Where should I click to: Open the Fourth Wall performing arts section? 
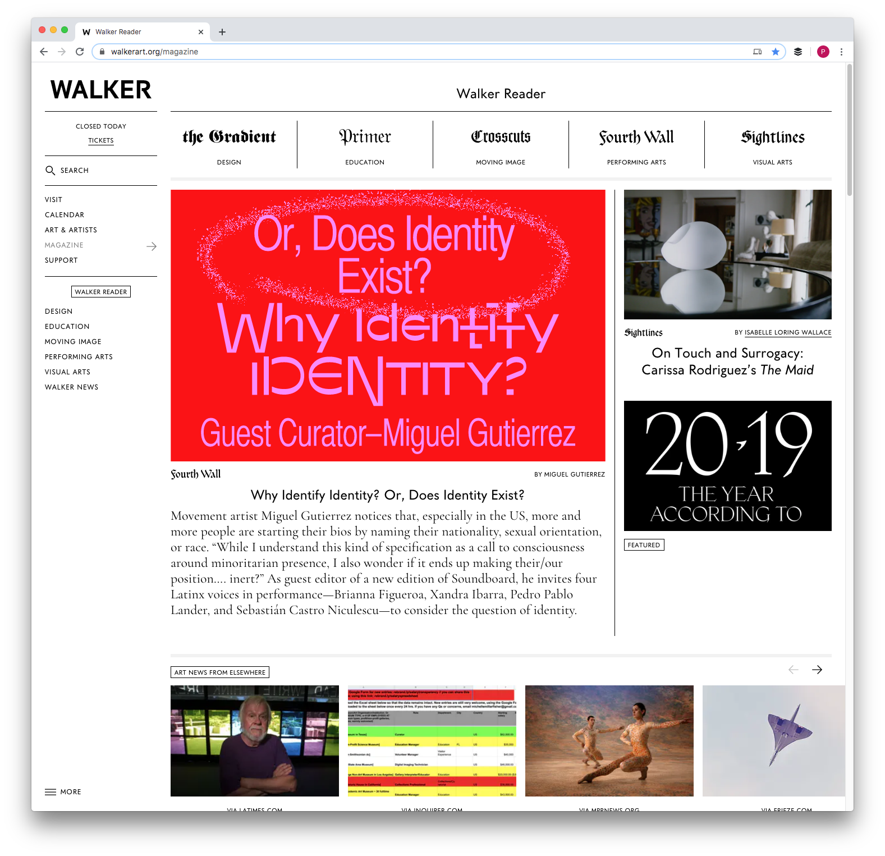[636, 145]
